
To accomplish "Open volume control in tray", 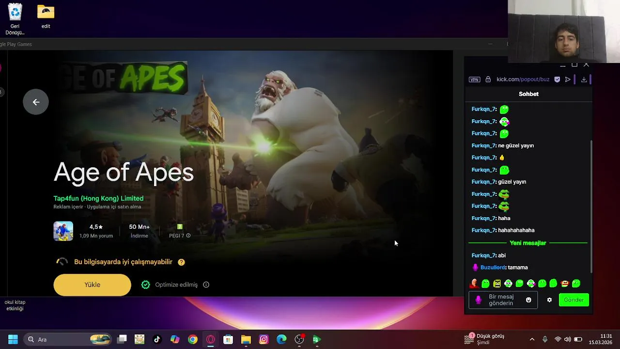I will (567, 339).
